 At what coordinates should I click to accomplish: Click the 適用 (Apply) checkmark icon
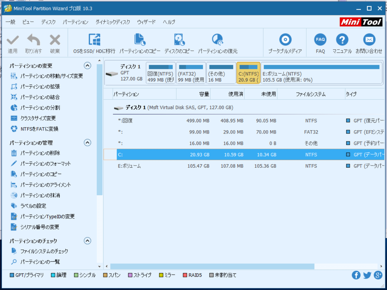click(12, 40)
